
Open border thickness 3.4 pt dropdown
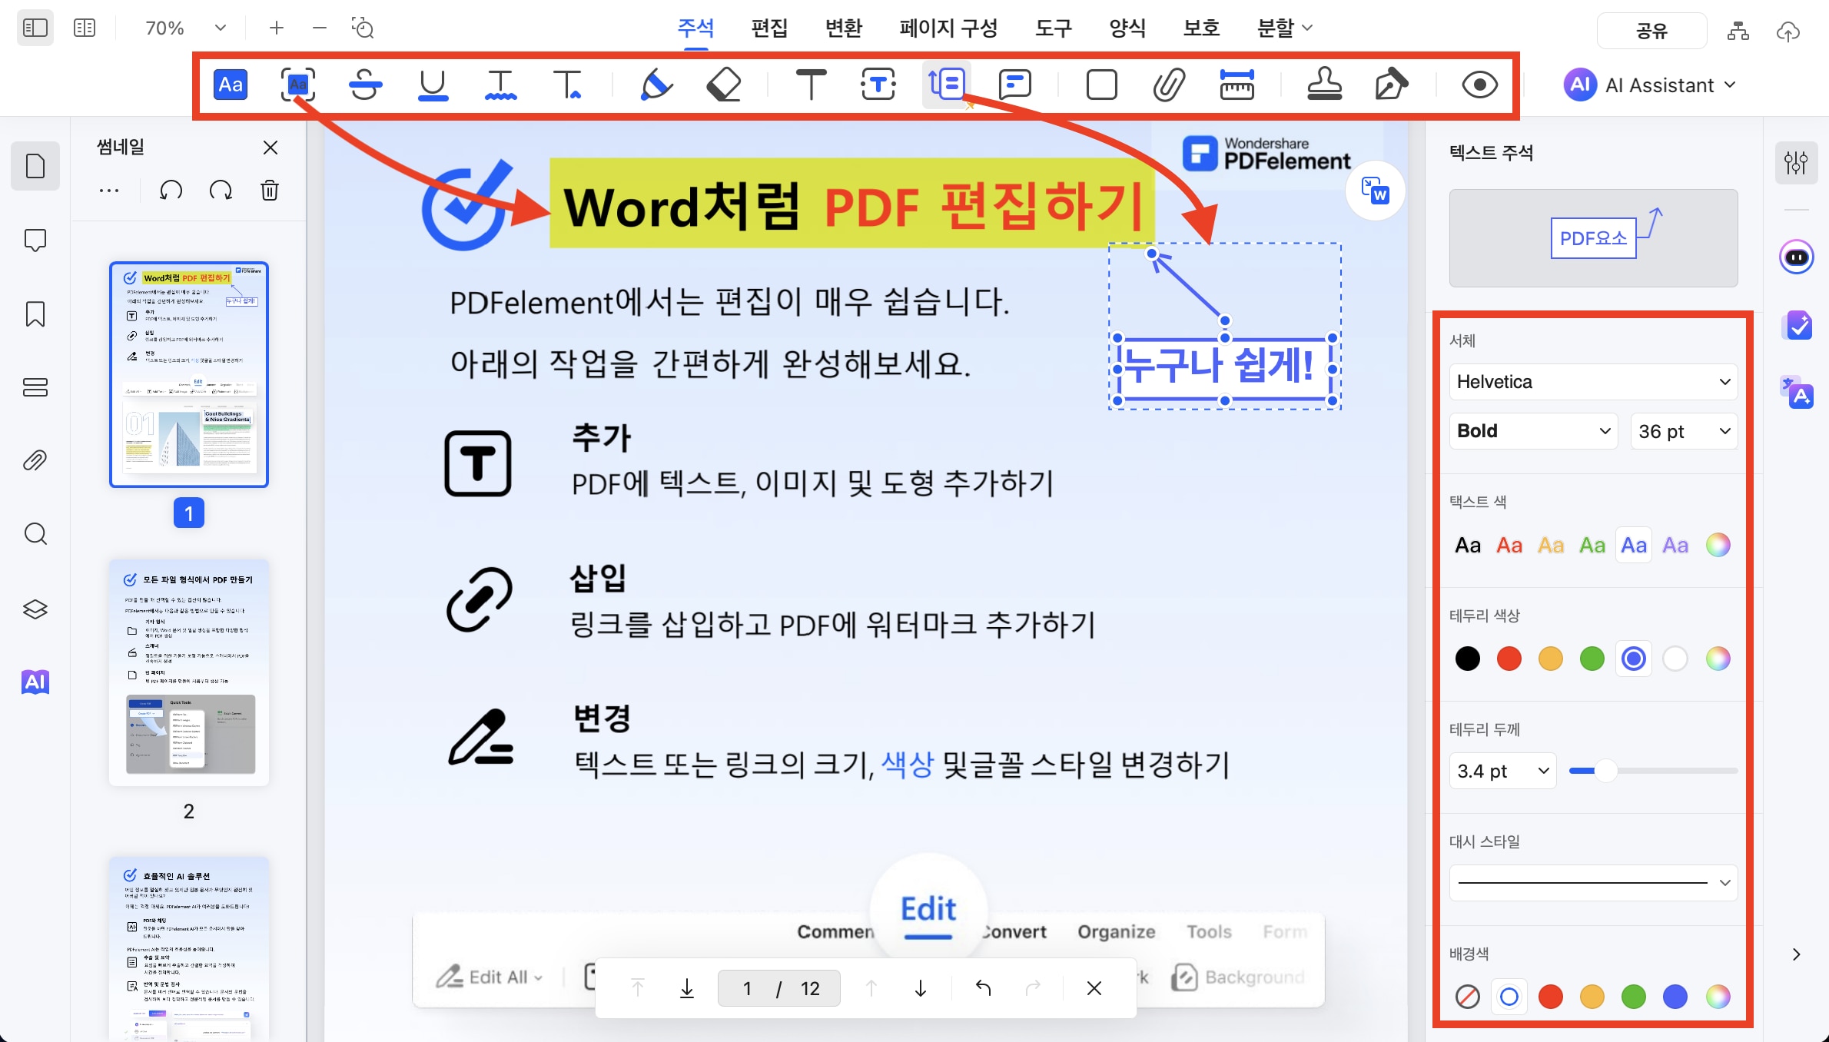tap(1502, 771)
